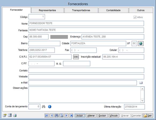Click the gray bar next to Cep

[x=59, y=37]
